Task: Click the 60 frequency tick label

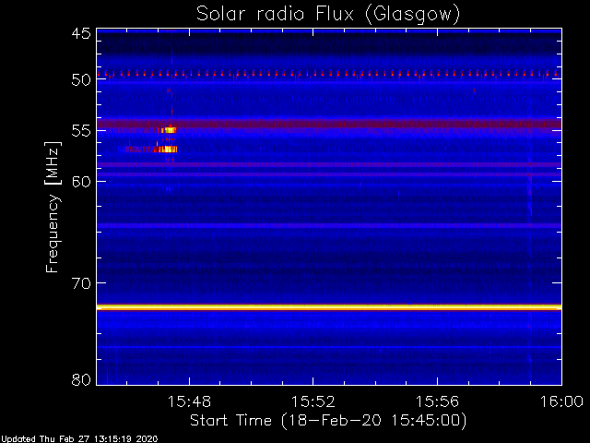Action: [x=81, y=182]
